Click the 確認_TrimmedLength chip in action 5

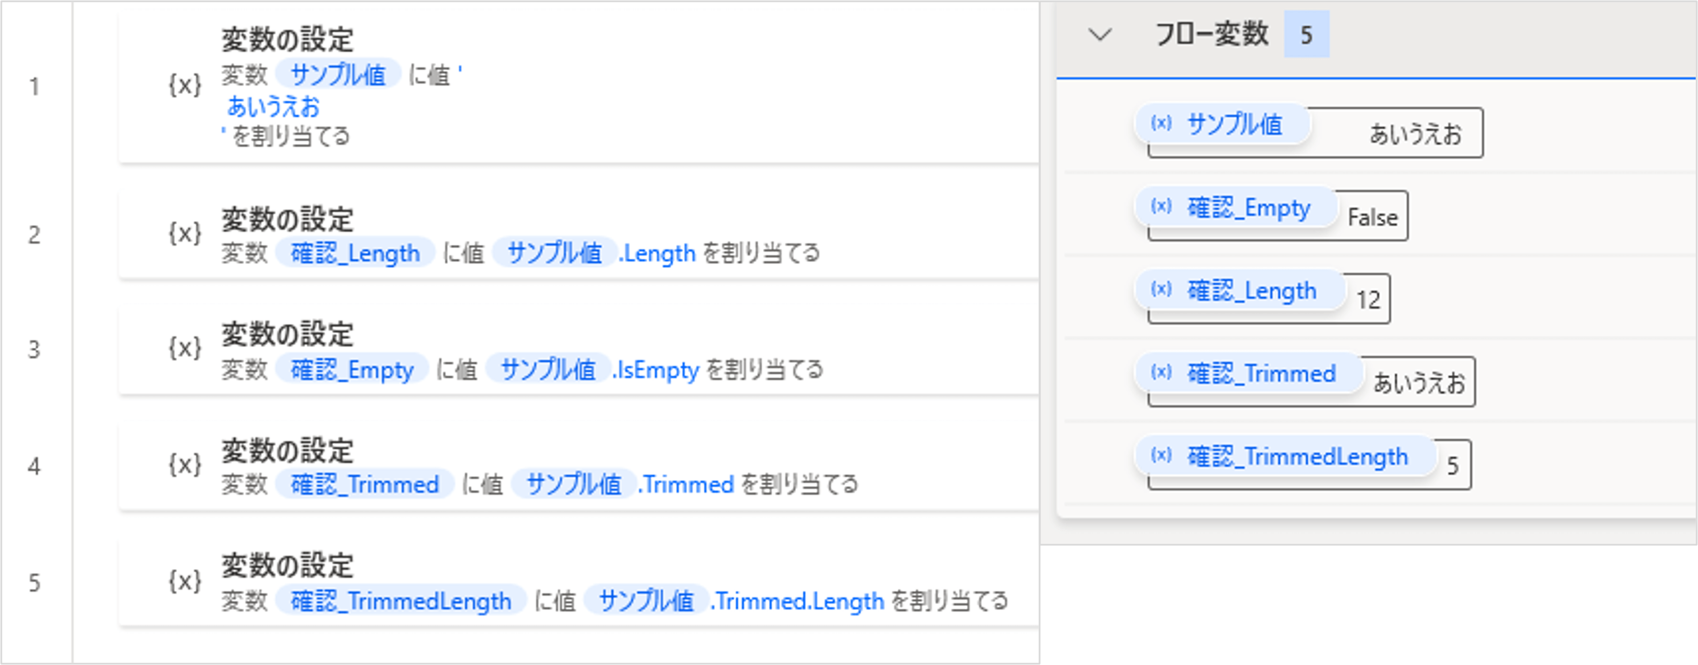click(x=400, y=601)
